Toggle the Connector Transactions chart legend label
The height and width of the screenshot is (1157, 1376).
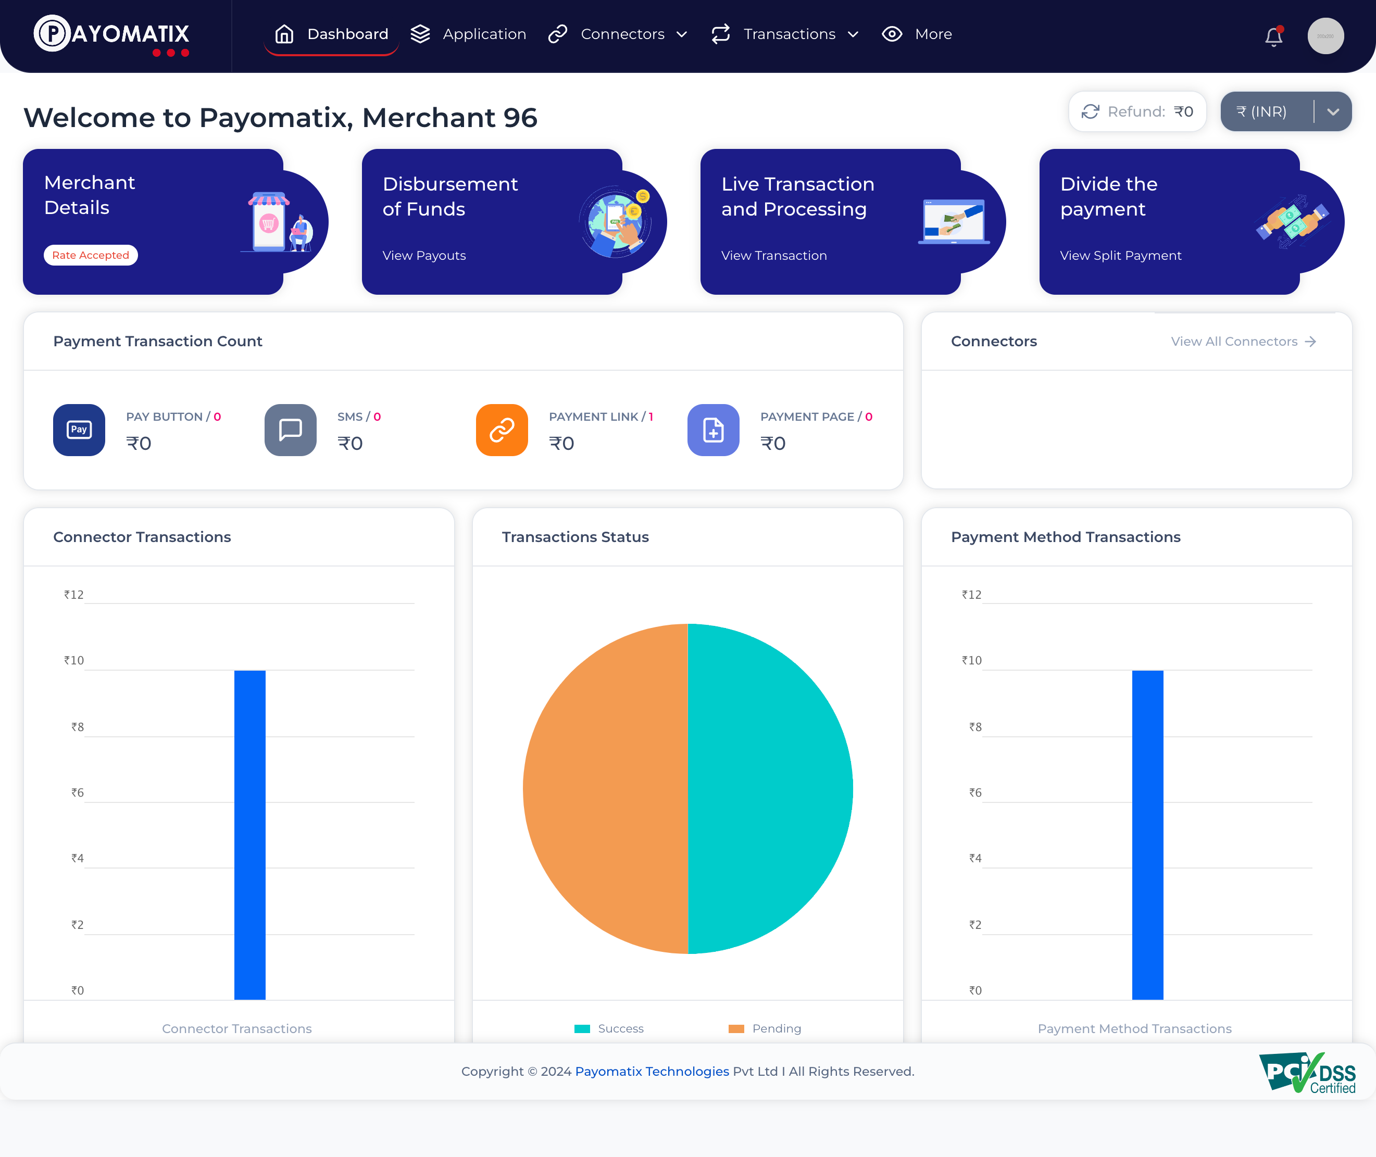pyautogui.click(x=237, y=1028)
